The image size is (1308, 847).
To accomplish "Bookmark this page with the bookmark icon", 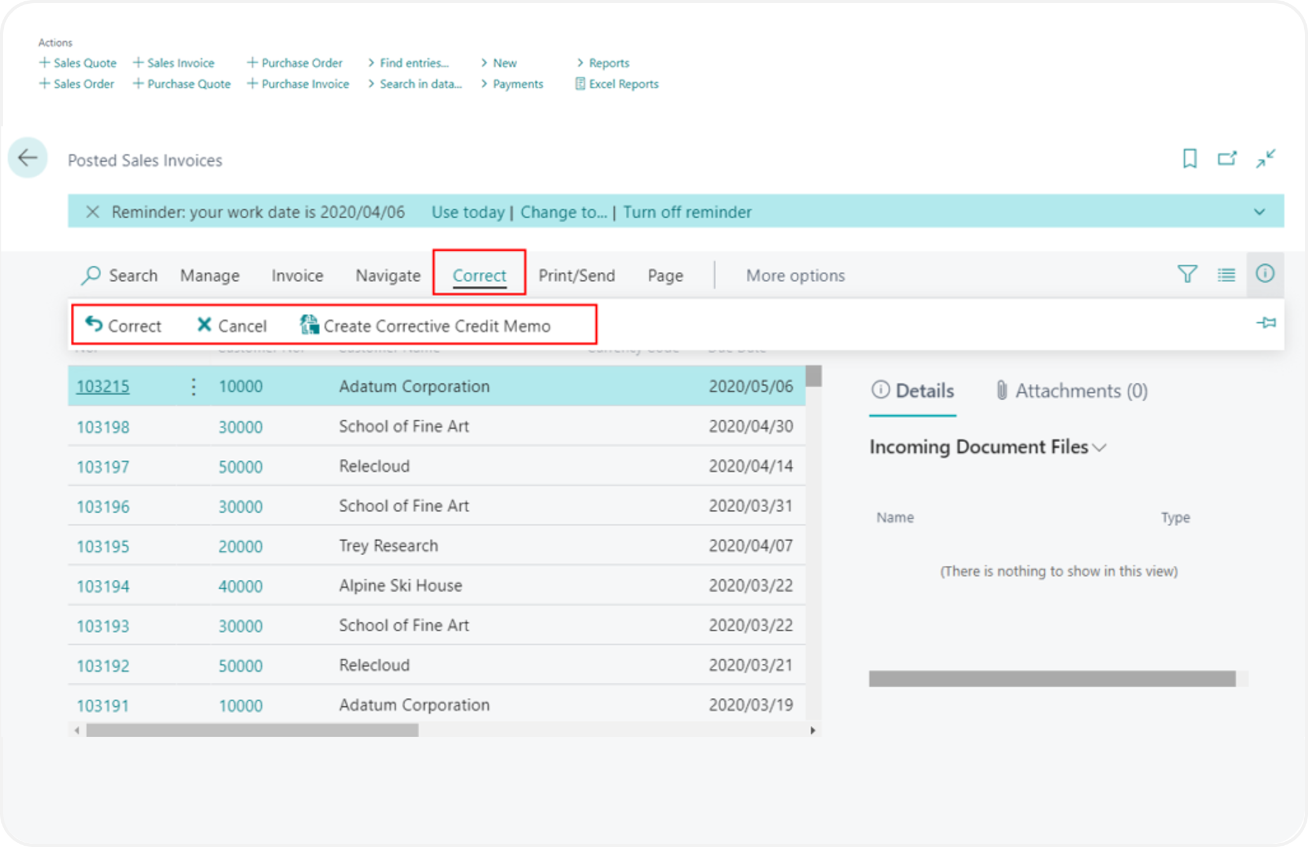I will coord(1189,159).
